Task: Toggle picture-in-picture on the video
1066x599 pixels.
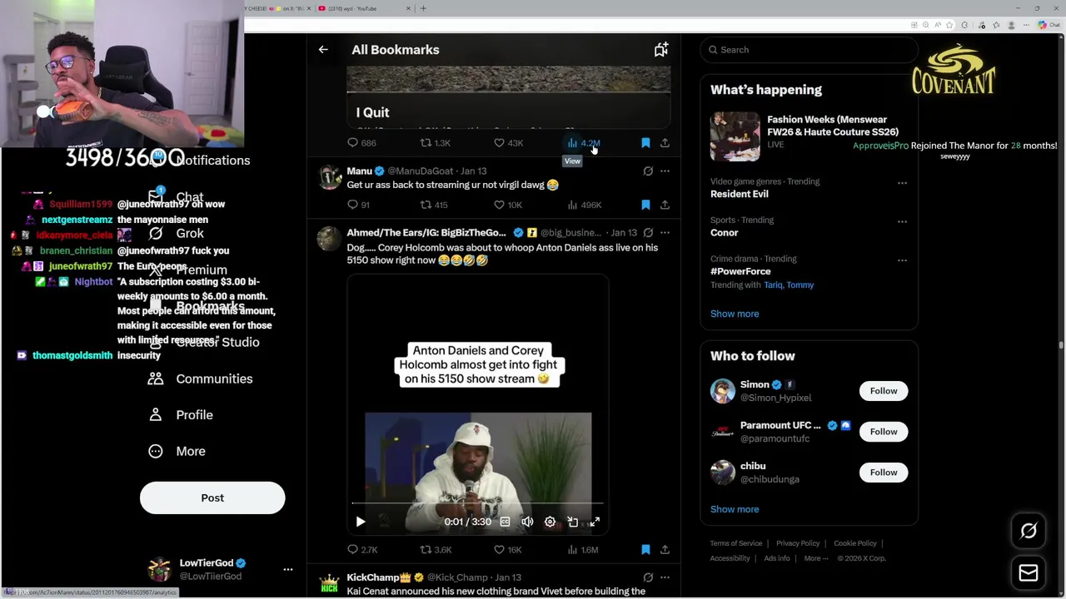Action: pyautogui.click(x=572, y=522)
